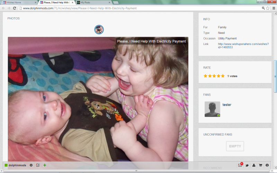Click the zoom magnifier icon in the address bar
The height and width of the screenshot is (173, 277).
[263, 8]
